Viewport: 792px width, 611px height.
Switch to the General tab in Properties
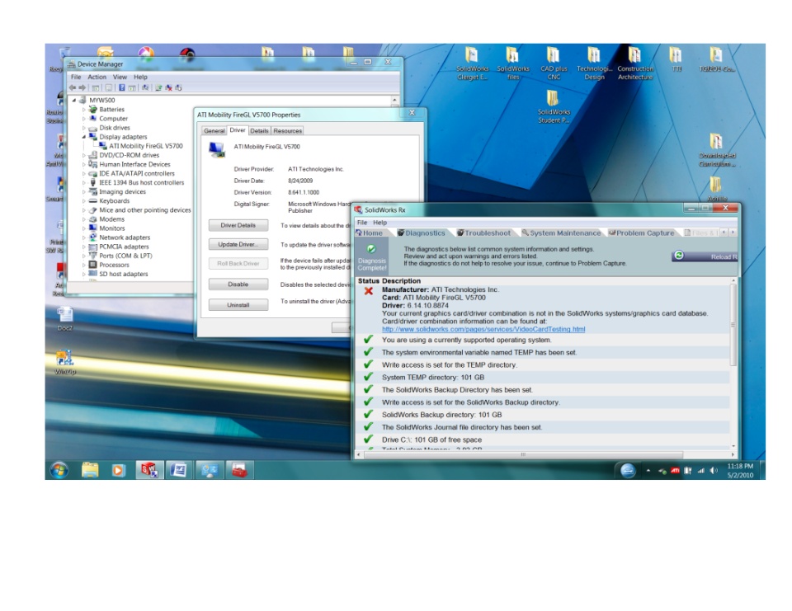point(214,131)
